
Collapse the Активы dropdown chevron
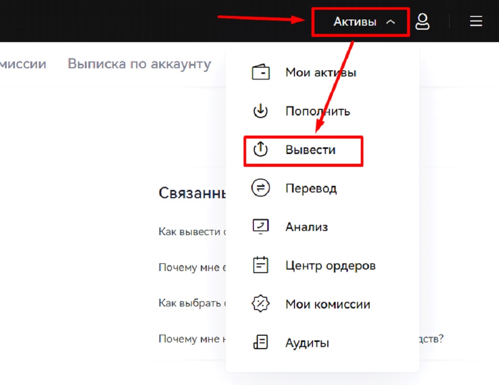[x=391, y=21]
